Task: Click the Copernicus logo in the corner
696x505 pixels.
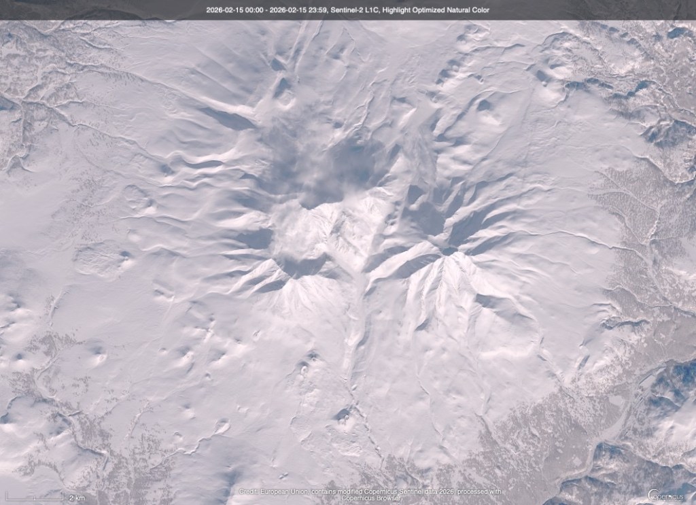Action: point(667,495)
